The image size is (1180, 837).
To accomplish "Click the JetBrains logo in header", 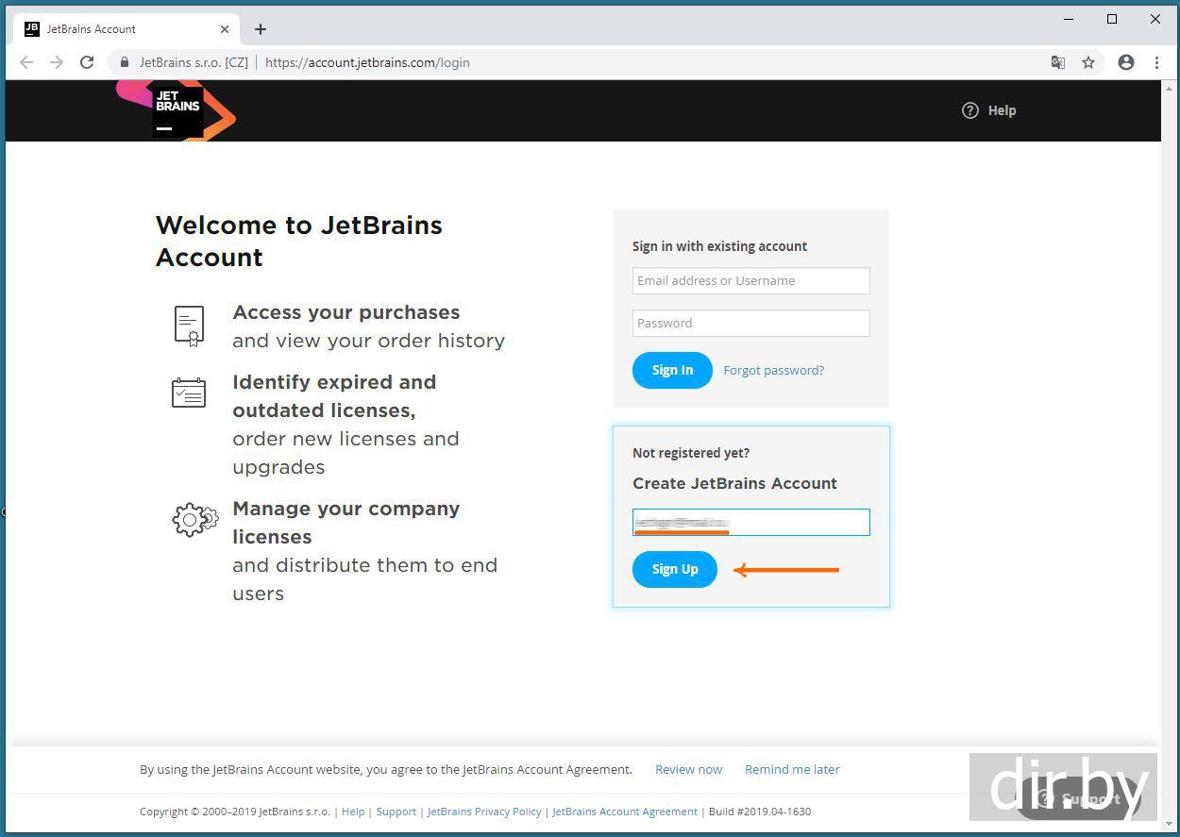I will coord(177,110).
